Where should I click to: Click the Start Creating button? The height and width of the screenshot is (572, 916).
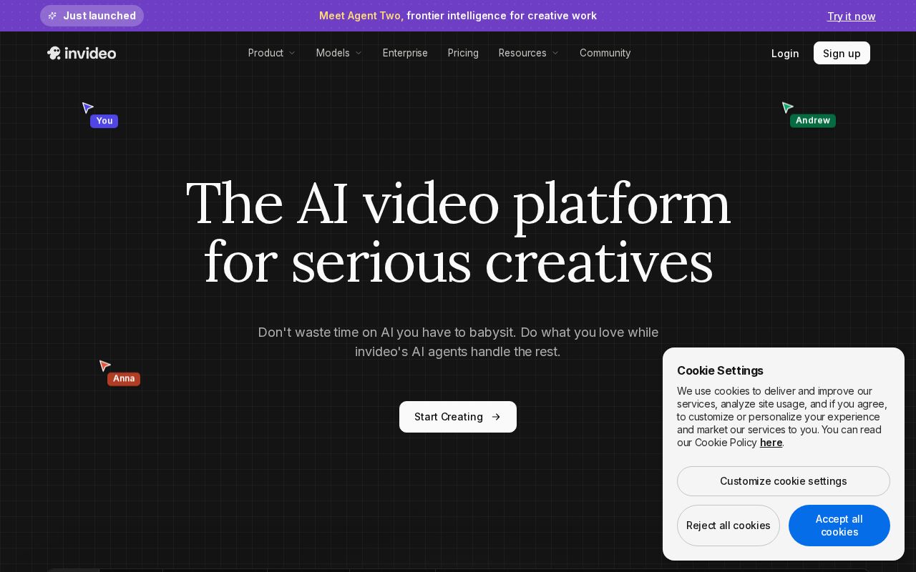tap(458, 417)
